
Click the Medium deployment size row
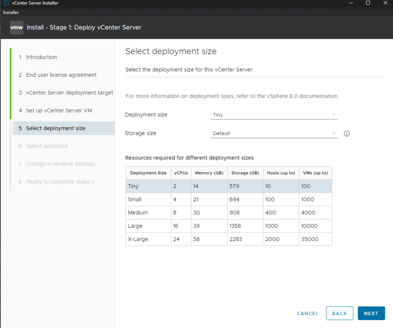point(228,213)
